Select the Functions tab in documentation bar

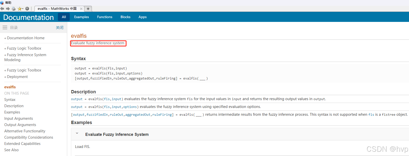(105, 17)
